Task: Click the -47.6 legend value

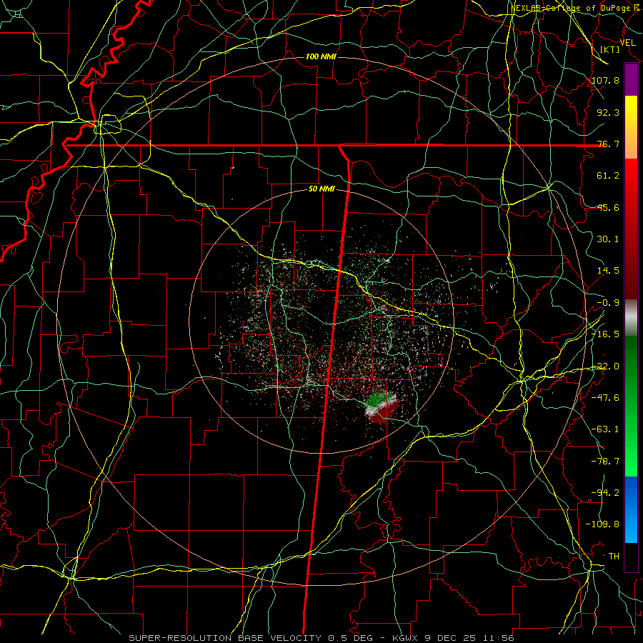Action: [x=606, y=398]
